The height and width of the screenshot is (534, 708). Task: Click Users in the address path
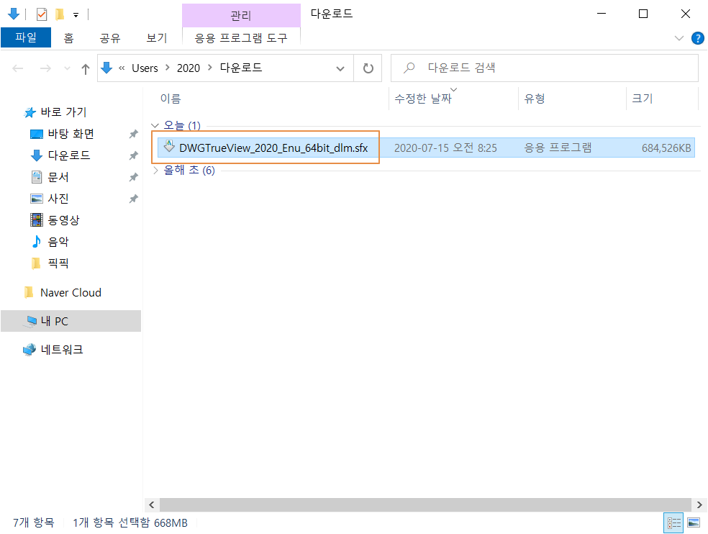[x=145, y=68]
